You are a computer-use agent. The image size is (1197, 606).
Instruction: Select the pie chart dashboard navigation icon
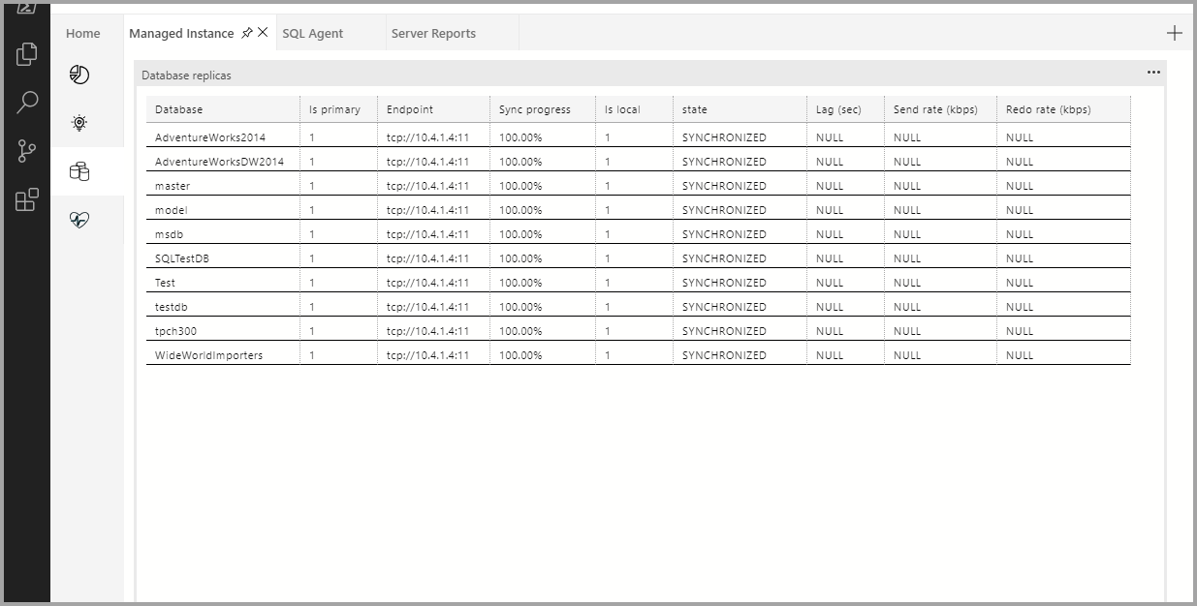pos(78,74)
